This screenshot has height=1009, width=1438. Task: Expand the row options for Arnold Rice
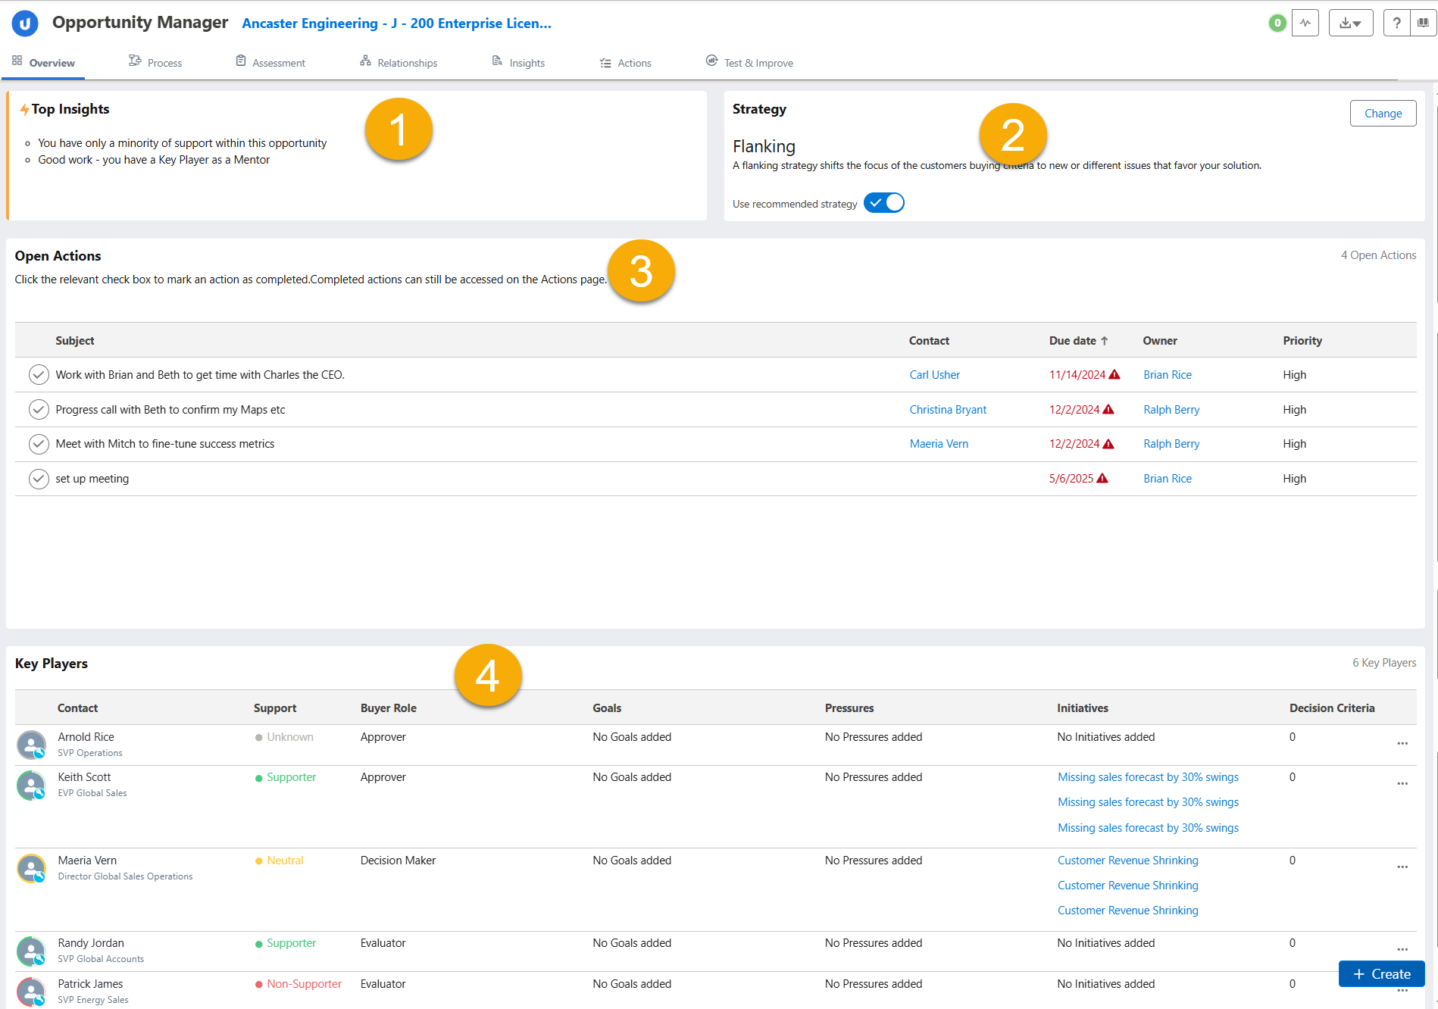[1402, 744]
